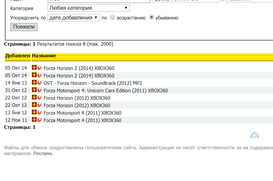Screen dimensions: 273x181
Task: Open the Любая категория dropdown
Action: pos(89,8)
